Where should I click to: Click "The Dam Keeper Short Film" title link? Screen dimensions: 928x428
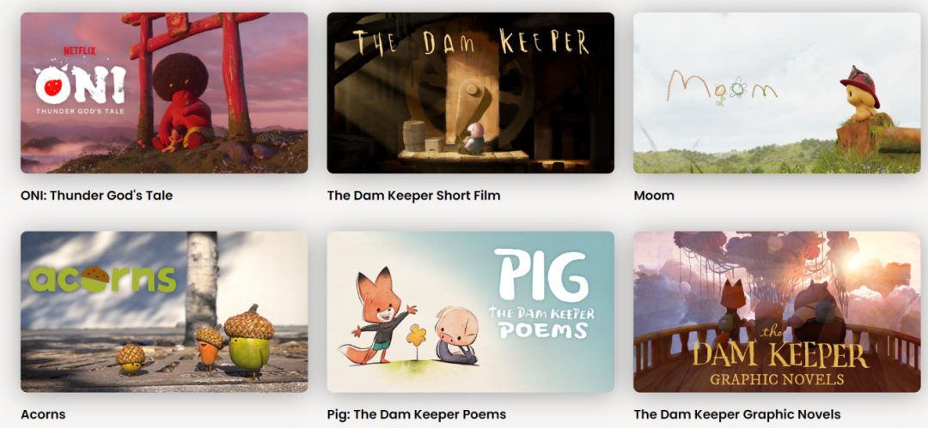coord(413,195)
